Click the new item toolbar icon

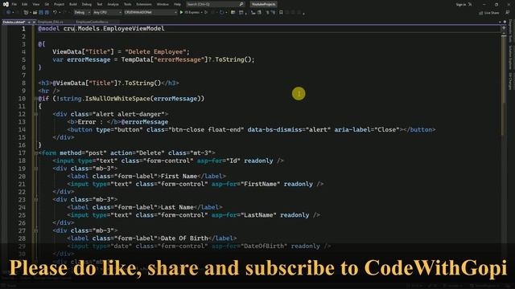pos(26,13)
